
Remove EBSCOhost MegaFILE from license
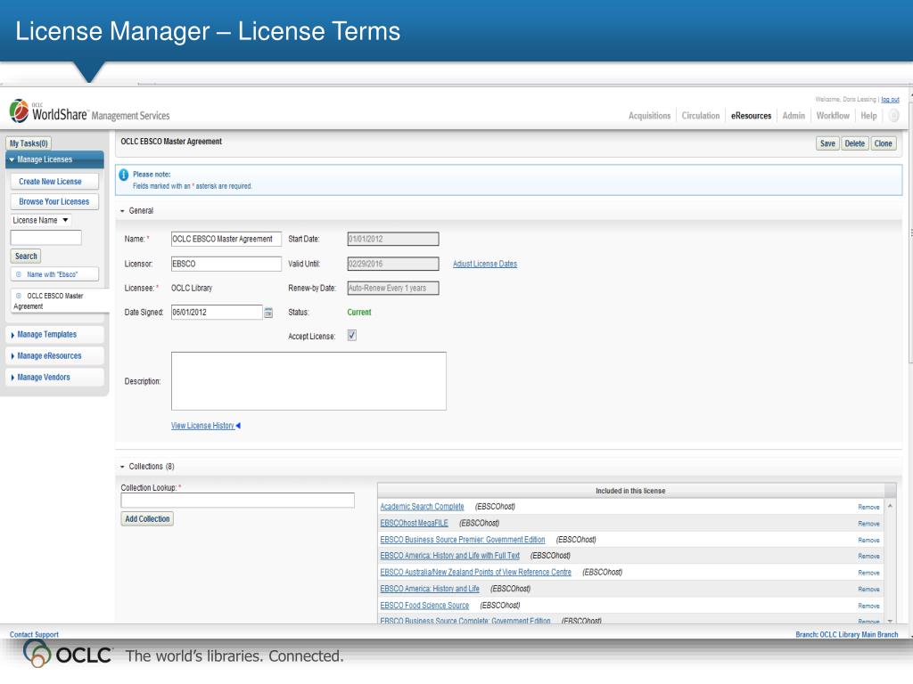click(868, 524)
